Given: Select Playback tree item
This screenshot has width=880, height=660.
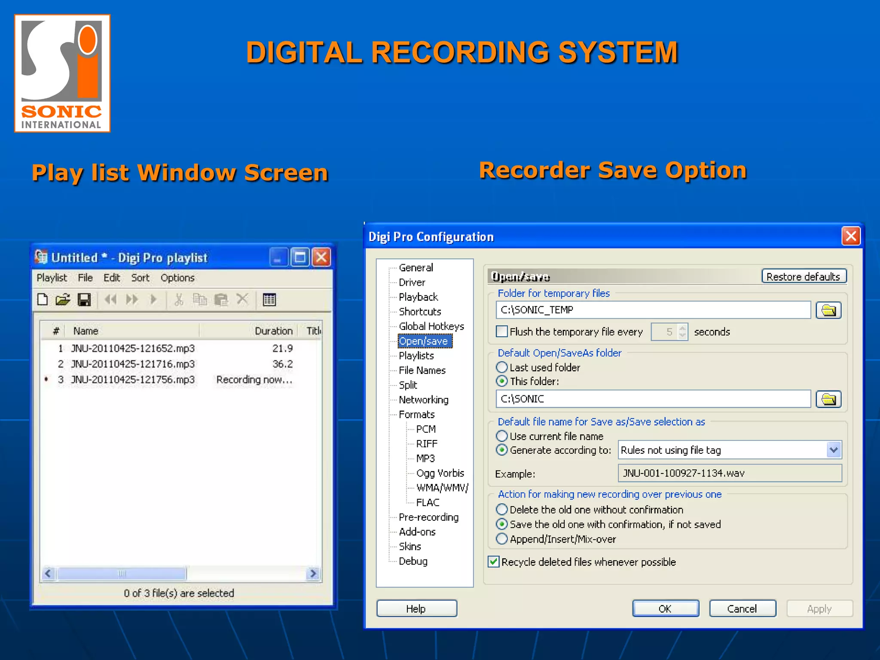Looking at the screenshot, I should coord(419,297).
